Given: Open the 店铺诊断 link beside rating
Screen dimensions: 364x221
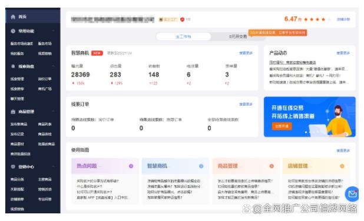Looking at the screenshot, I should 343,19.
